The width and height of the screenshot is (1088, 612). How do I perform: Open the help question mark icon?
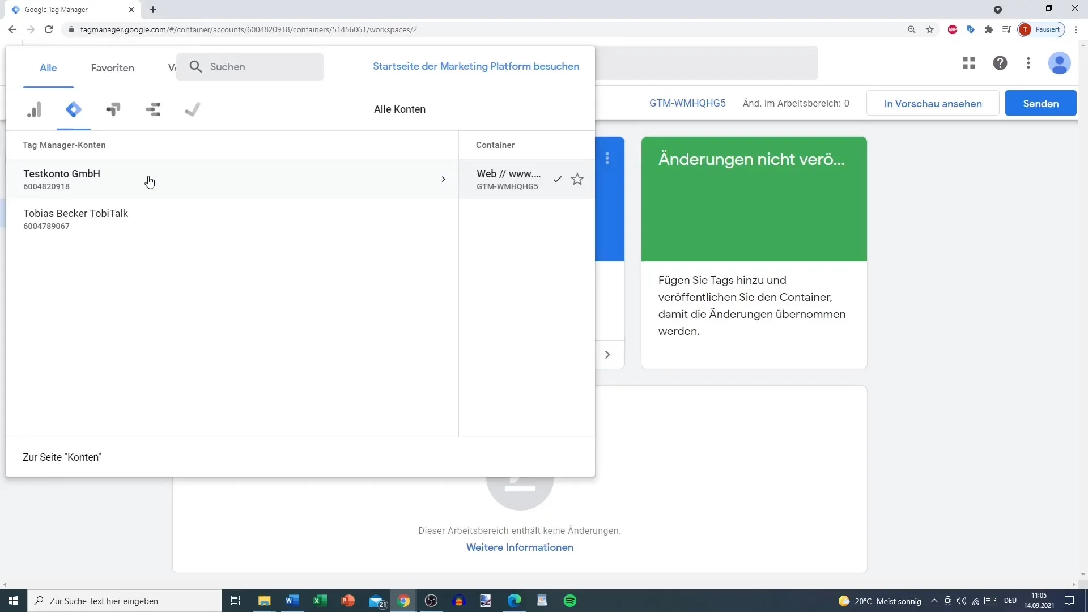(1000, 63)
